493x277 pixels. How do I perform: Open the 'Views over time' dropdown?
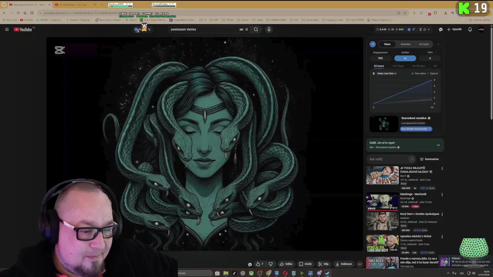pyautogui.click(x=387, y=73)
